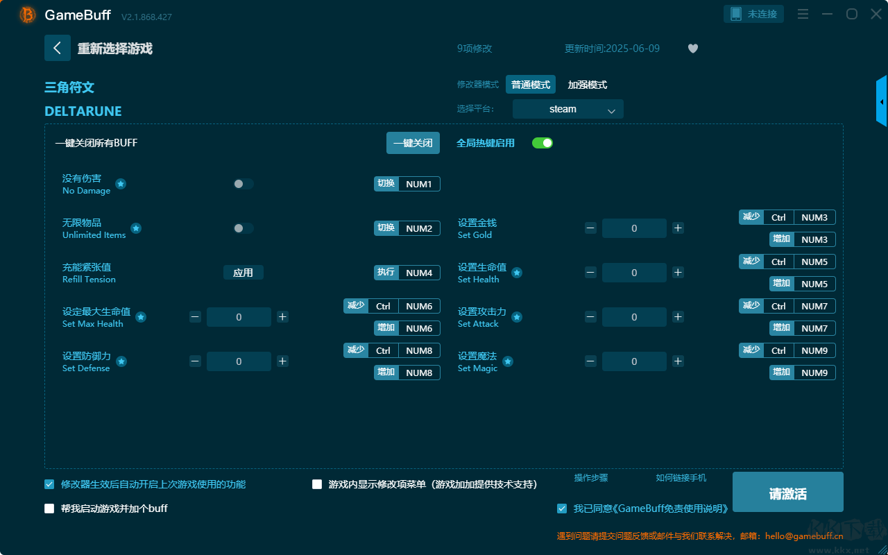Check the 游戏内显示修改项菜单 checkbox

coord(317,484)
